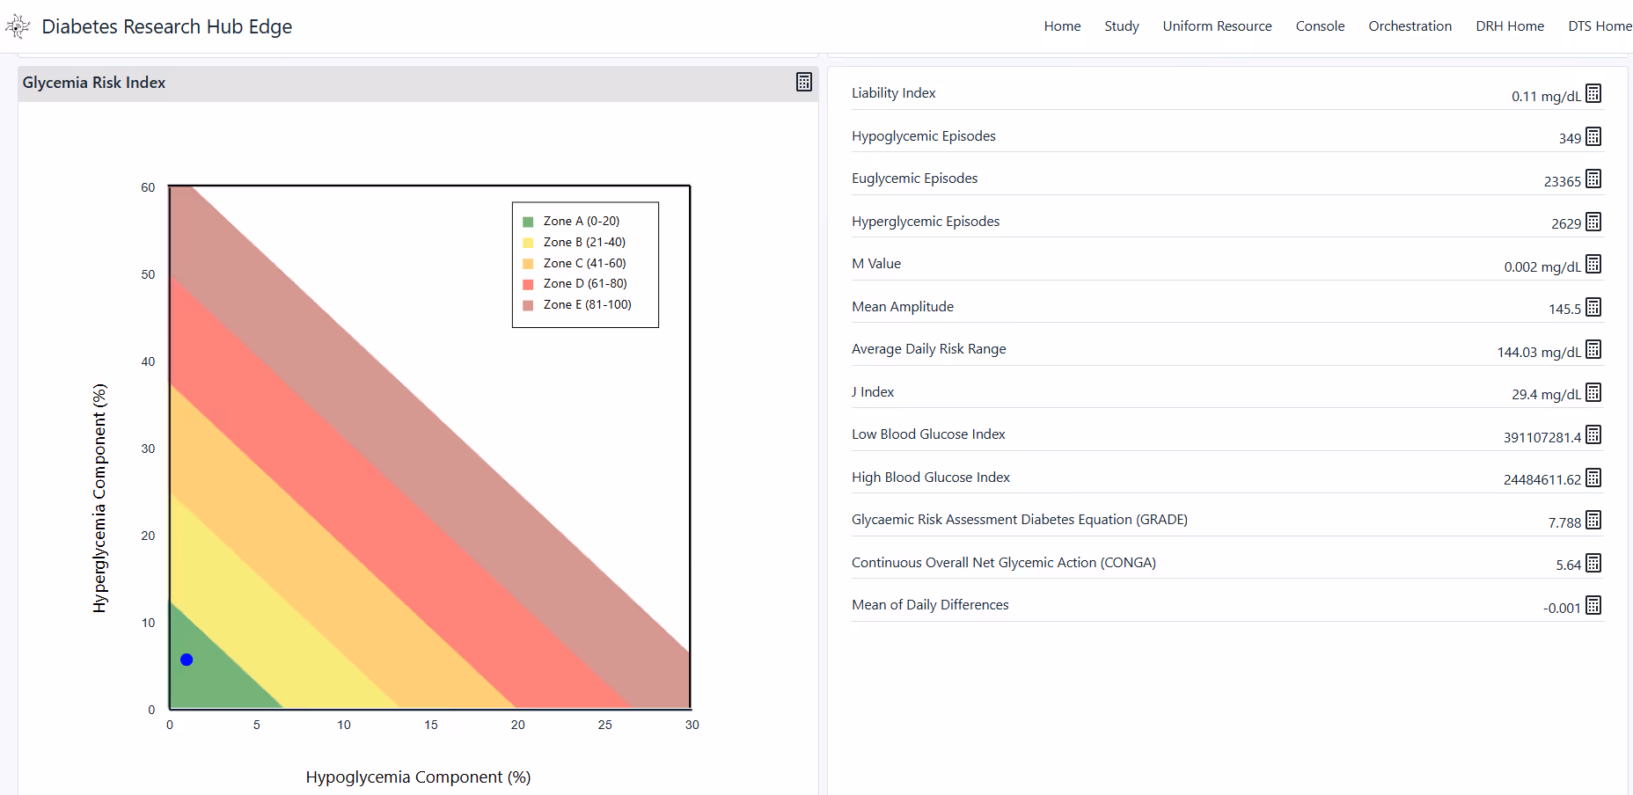Open Uniform Resource navigation item

[x=1217, y=26]
